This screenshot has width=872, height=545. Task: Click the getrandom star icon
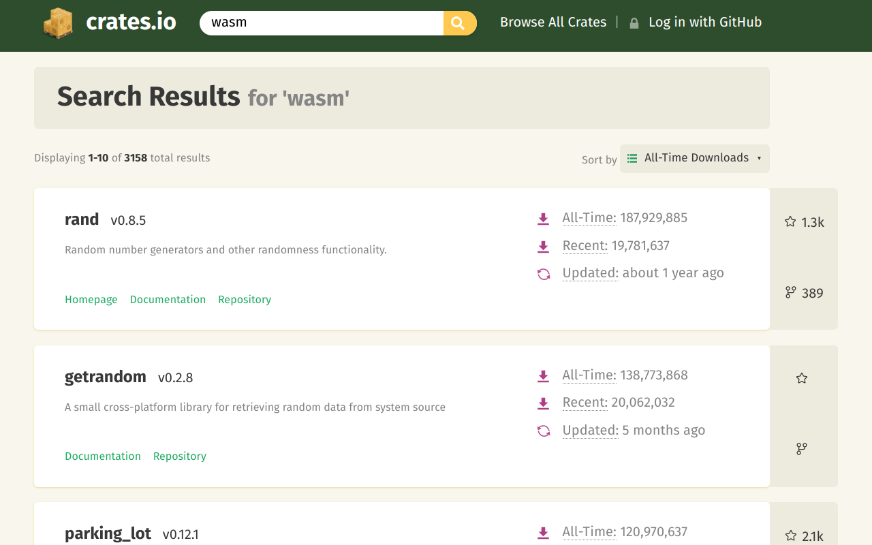click(802, 378)
